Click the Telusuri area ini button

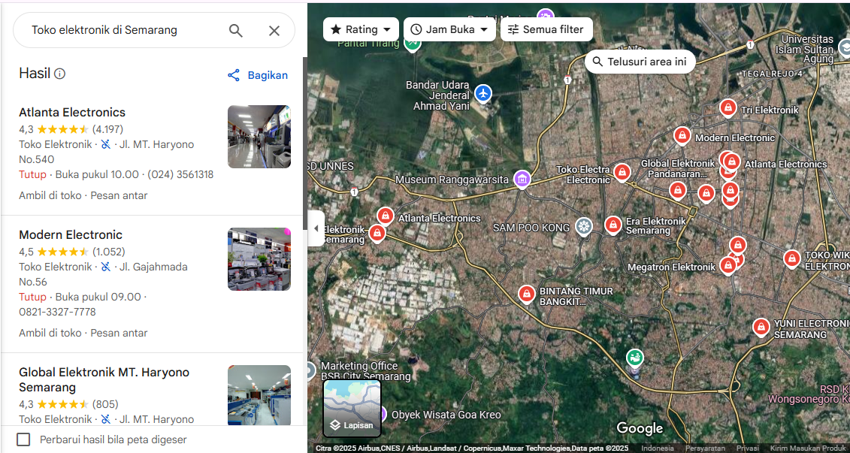(640, 62)
